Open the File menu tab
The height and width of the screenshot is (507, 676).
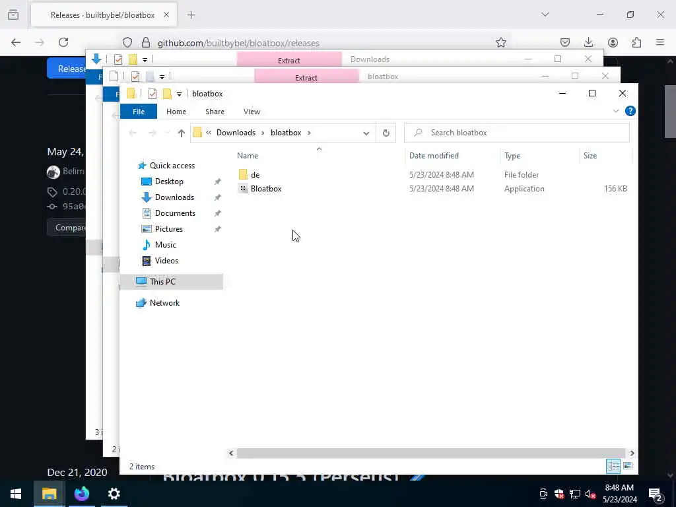(x=139, y=111)
